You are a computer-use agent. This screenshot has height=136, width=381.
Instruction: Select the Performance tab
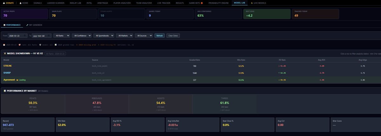tap(12, 25)
